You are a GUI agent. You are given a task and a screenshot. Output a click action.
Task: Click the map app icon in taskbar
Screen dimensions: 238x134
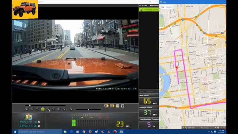pos(121,132)
